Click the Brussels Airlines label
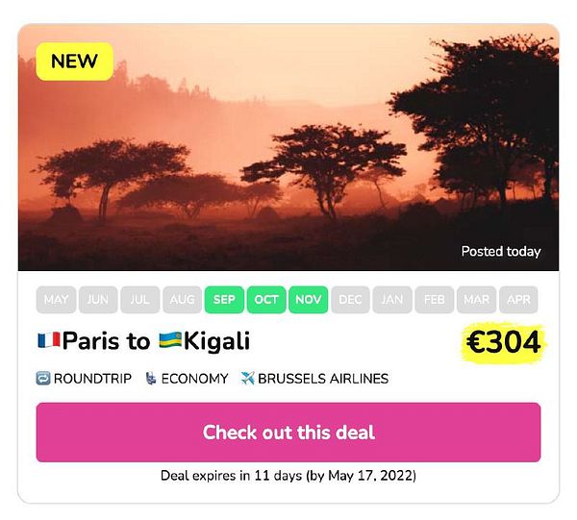Viewport: 577px width, 520px height. pos(323,379)
